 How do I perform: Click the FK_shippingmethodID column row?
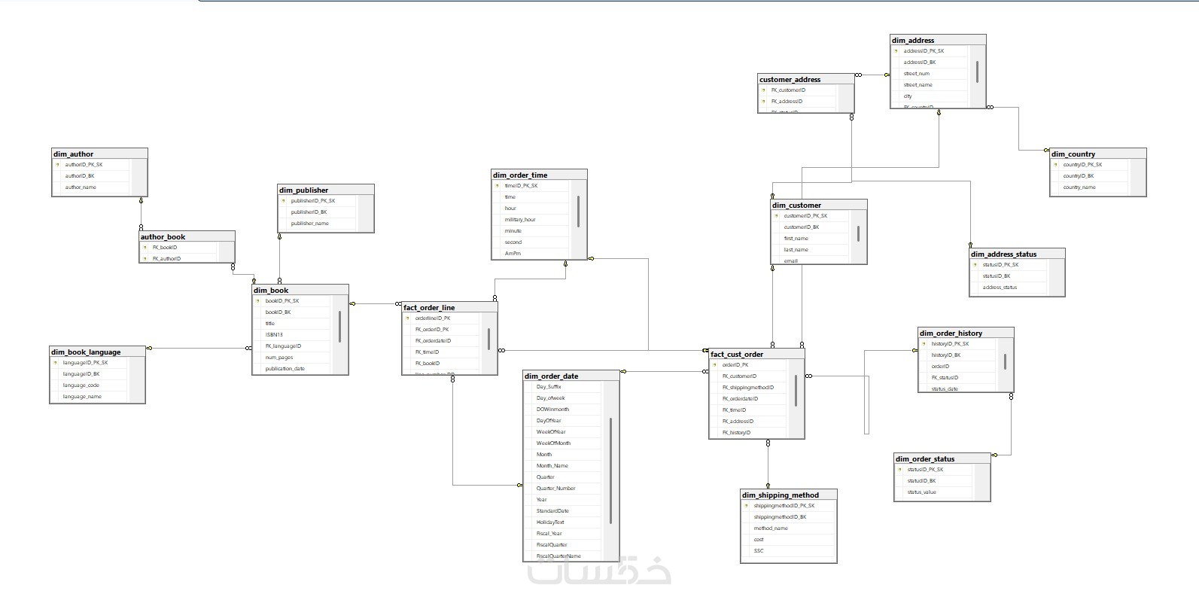click(748, 388)
